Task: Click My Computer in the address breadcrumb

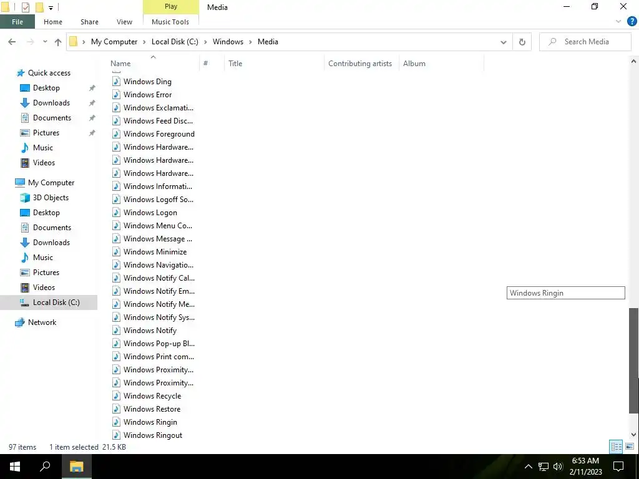Action: tap(114, 42)
